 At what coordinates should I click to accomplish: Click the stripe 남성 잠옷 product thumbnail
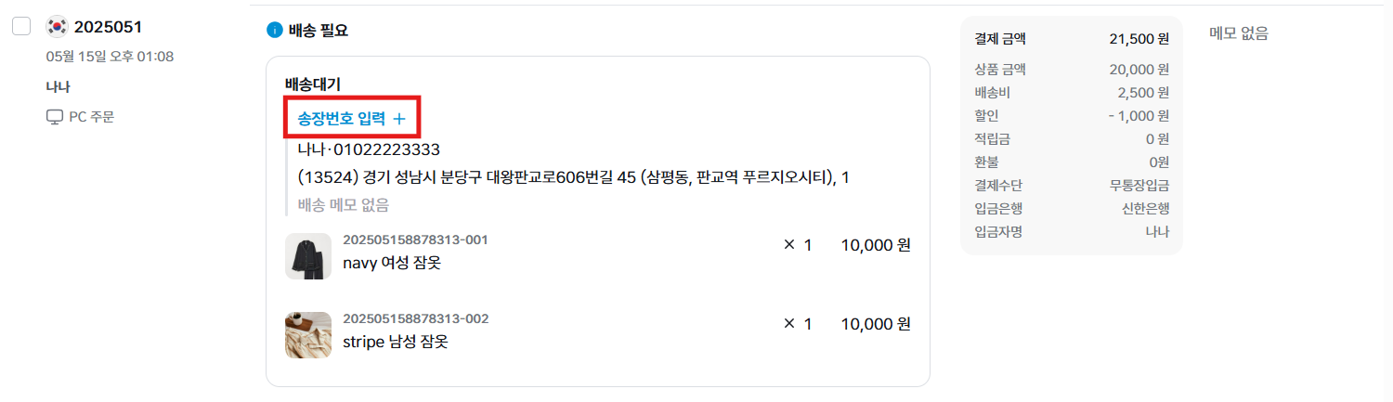pyautogui.click(x=308, y=335)
